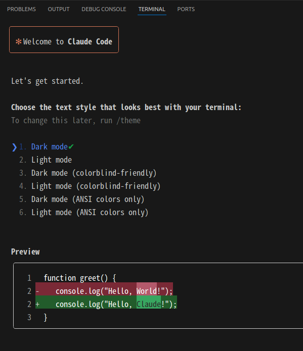
Task: Click the green checkmark beside Dark mode
Action: 71,147
